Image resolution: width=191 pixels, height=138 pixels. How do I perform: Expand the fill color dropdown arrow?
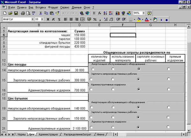[143, 19]
